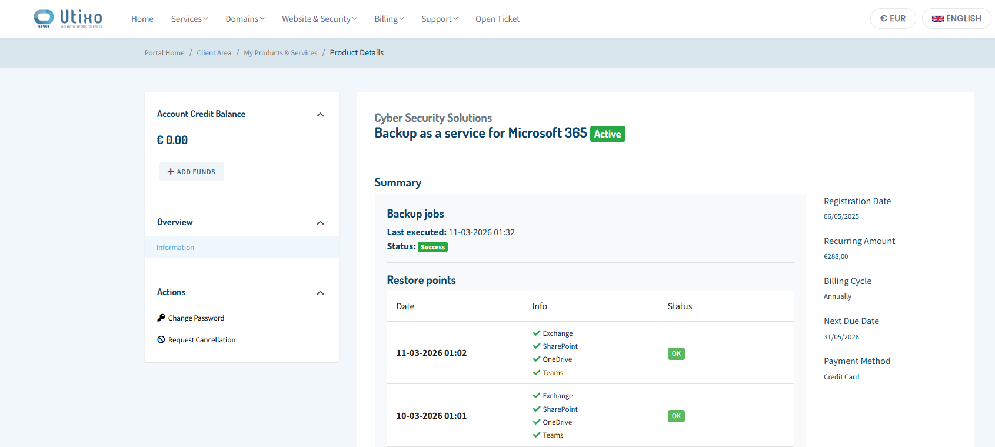This screenshot has height=447, width=995.
Task: Click the Annually billing cycle value
Action: 837,296
